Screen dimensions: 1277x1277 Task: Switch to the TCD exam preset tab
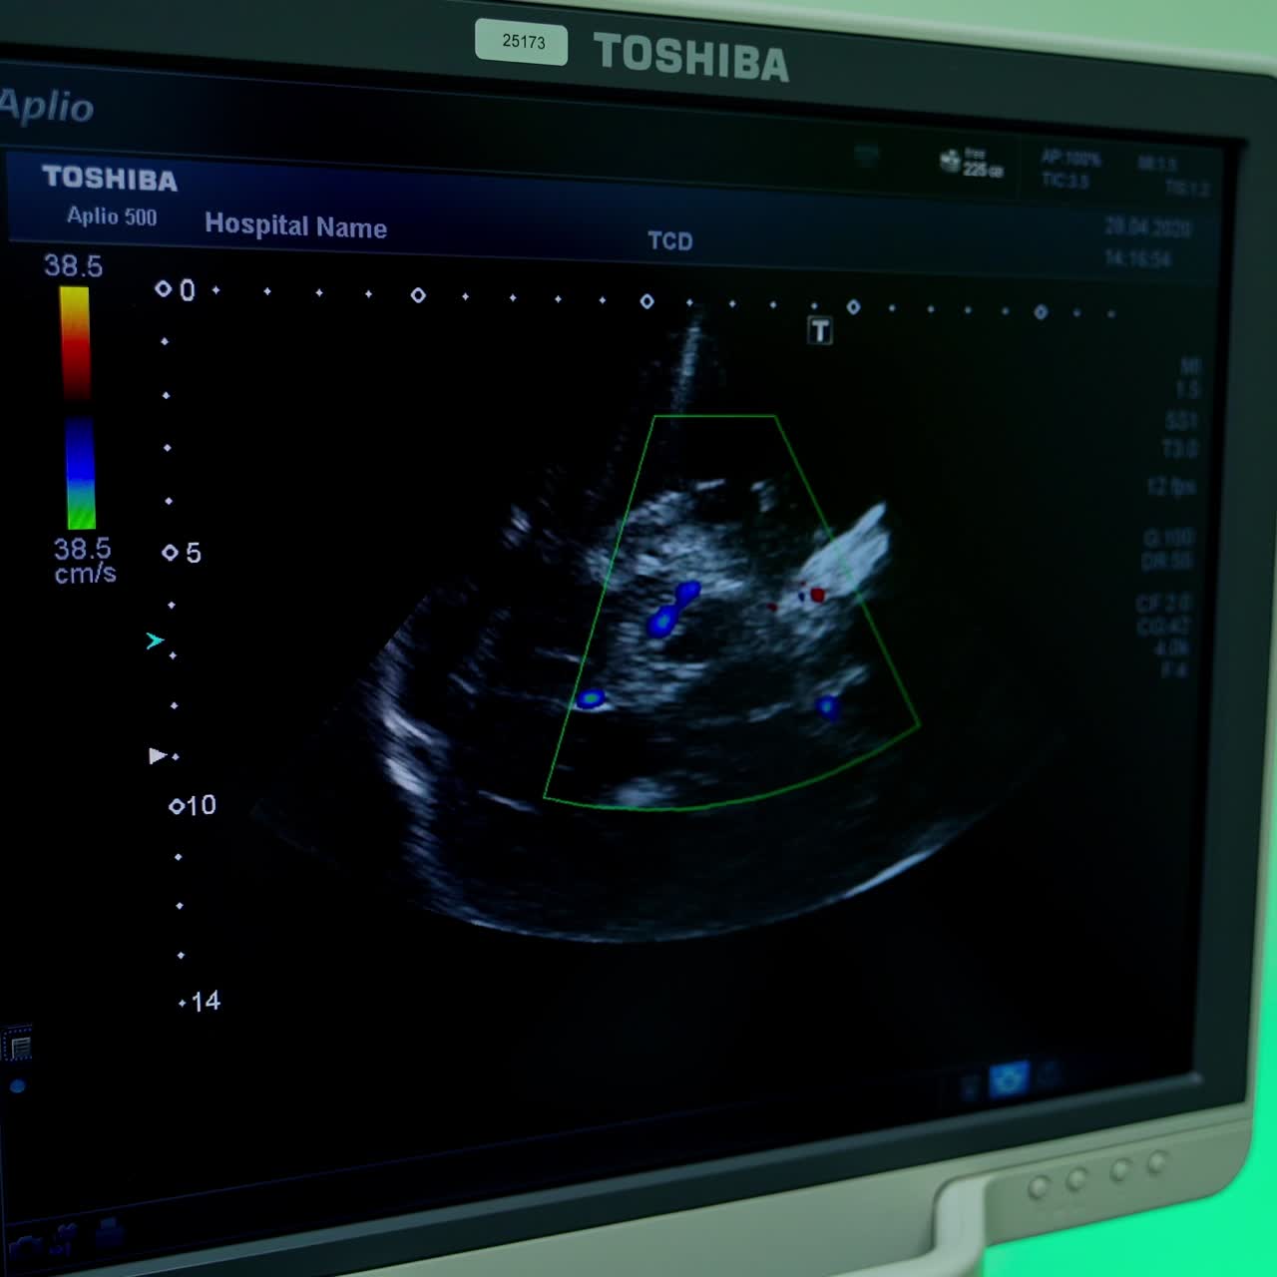[x=670, y=240]
